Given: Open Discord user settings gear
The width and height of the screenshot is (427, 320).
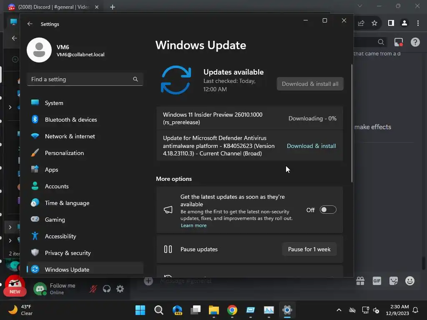Looking at the screenshot, I should [120, 289].
